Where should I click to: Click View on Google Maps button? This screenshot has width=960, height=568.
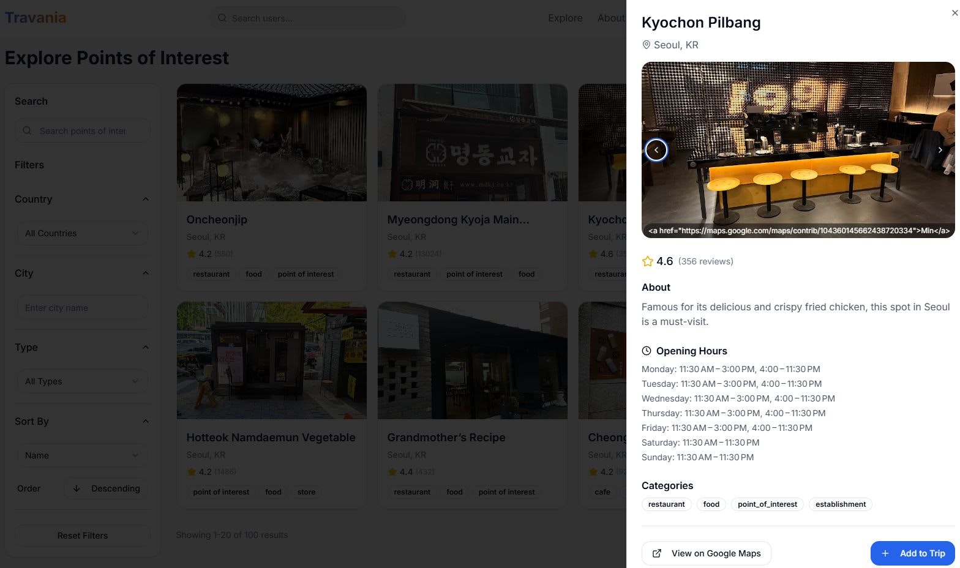[x=707, y=553]
